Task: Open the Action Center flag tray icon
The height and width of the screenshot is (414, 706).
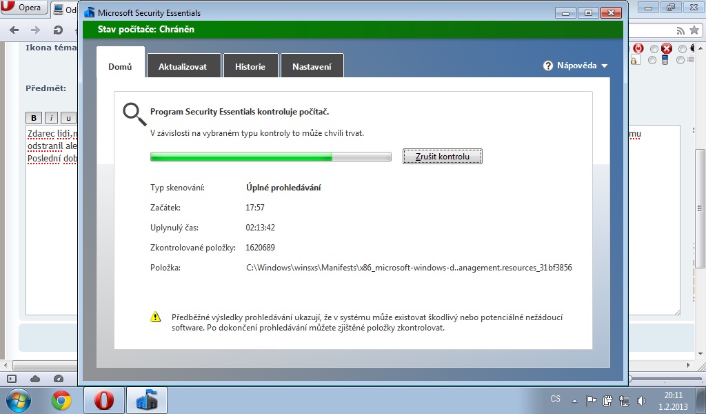Action: (591, 400)
